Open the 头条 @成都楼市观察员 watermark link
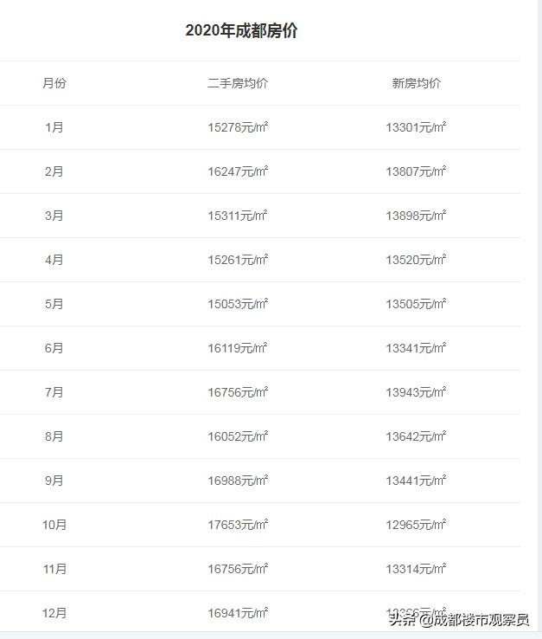542x639 pixels. [458, 620]
